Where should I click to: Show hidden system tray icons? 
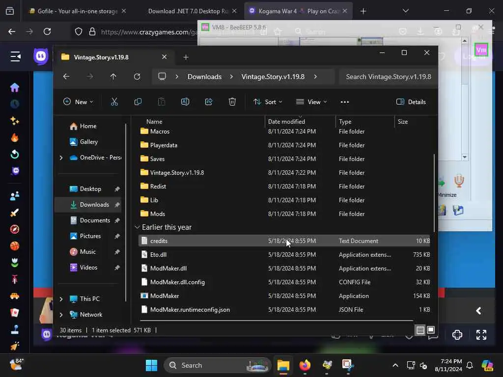click(x=395, y=365)
